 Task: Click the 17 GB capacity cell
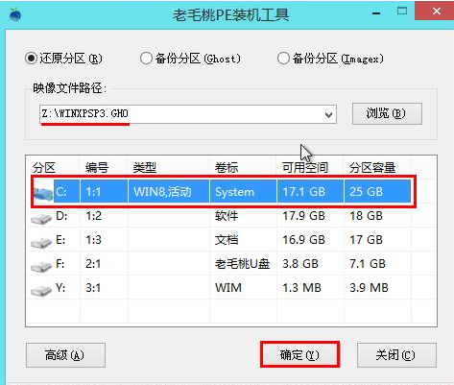click(366, 240)
